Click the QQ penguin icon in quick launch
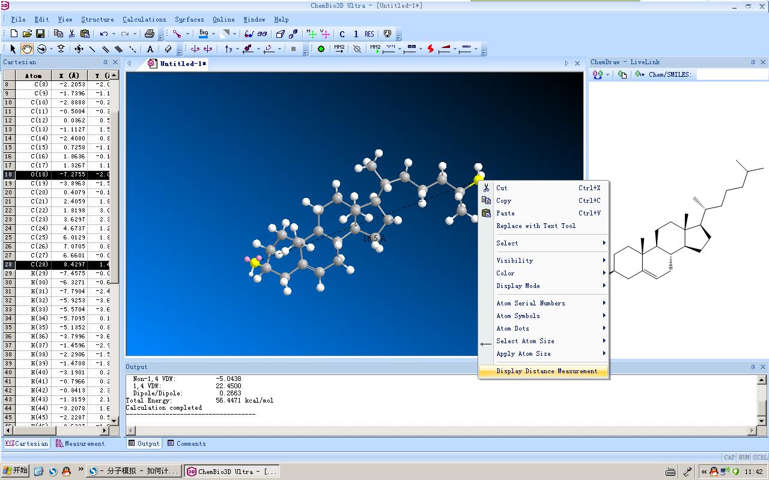Image resolution: width=769 pixels, height=480 pixels. 65,471
